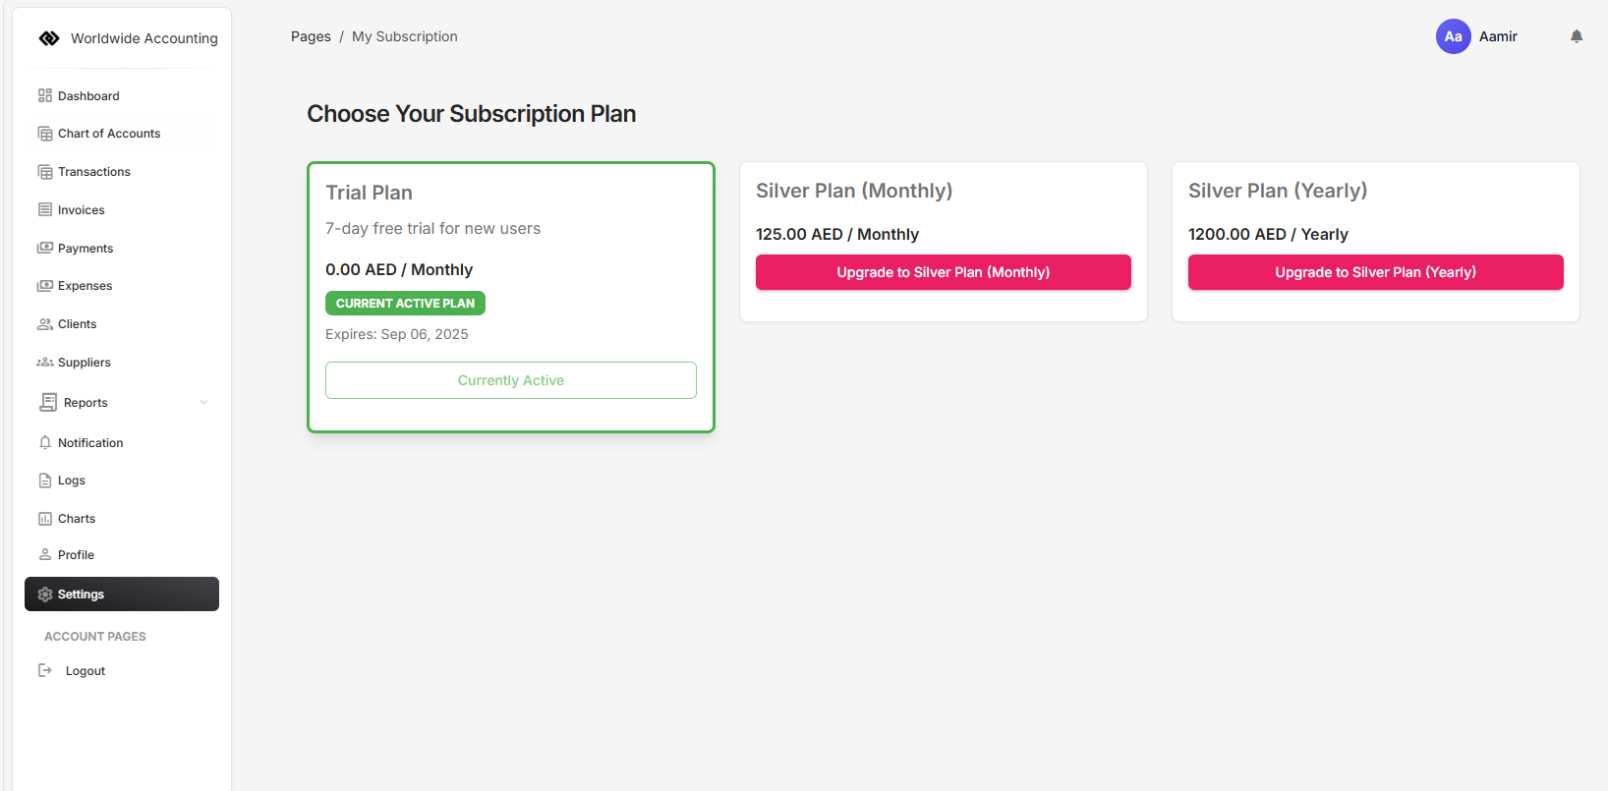The height and width of the screenshot is (791, 1608).
Task: Go to Transactions in sidebar
Action: 93,172
